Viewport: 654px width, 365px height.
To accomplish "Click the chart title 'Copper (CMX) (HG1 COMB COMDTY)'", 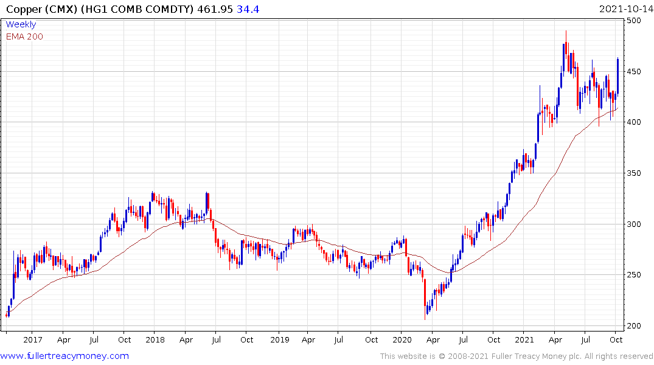I will click(x=100, y=9).
